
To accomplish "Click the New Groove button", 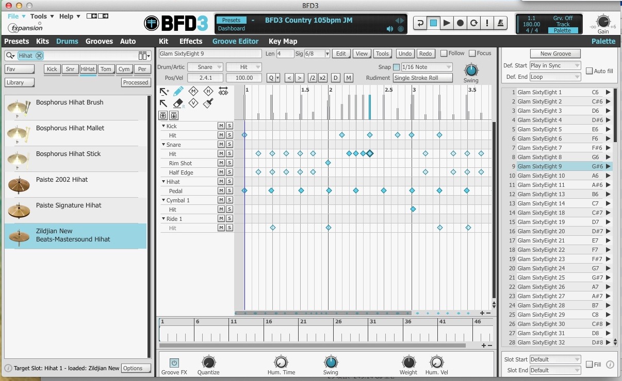I will tap(555, 54).
